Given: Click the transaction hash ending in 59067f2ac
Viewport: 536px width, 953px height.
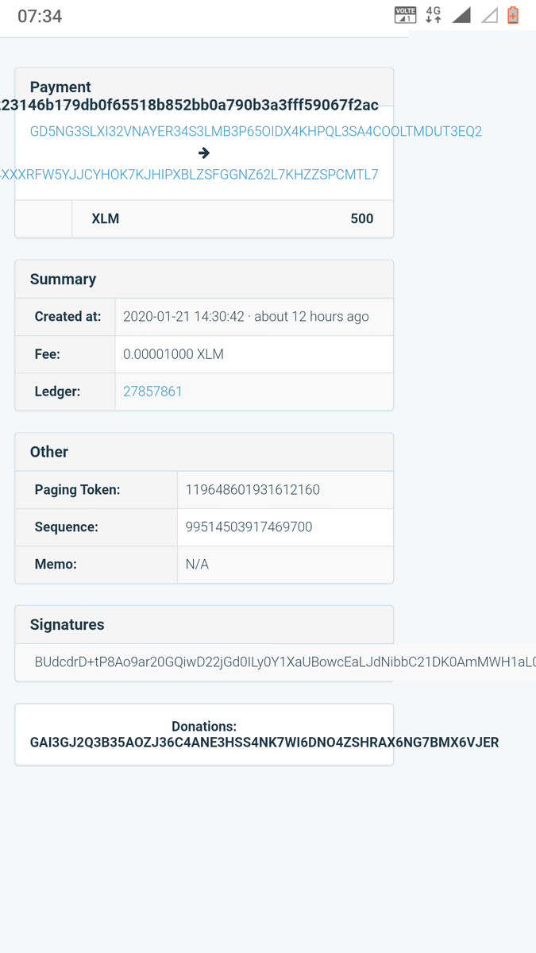Looking at the screenshot, I should click(189, 104).
